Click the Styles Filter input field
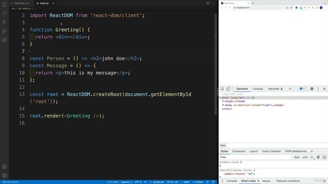The image size is (328, 184). click(x=255, y=157)
